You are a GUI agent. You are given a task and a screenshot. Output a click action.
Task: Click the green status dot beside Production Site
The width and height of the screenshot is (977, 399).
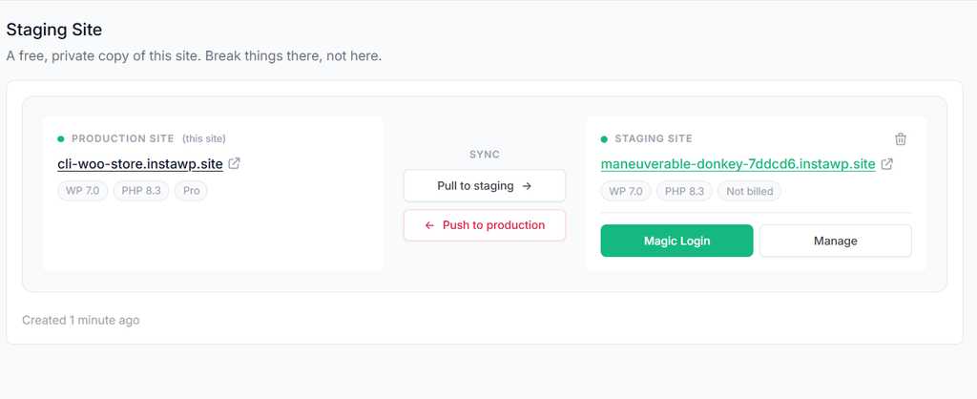[61, 139]
